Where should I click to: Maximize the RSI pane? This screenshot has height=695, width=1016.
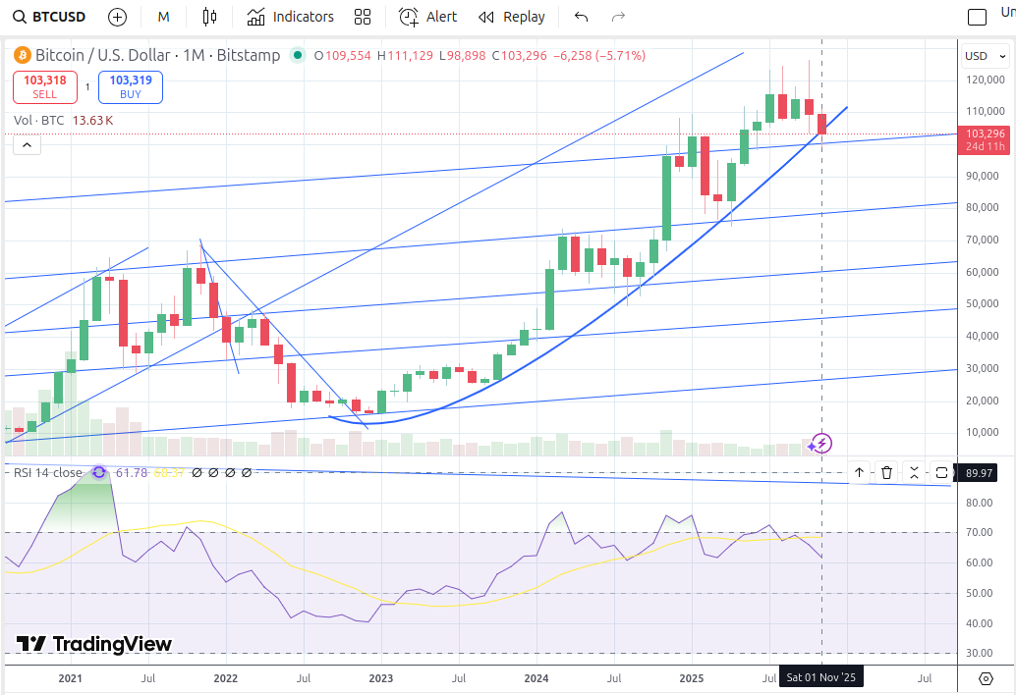pos(941,473)
